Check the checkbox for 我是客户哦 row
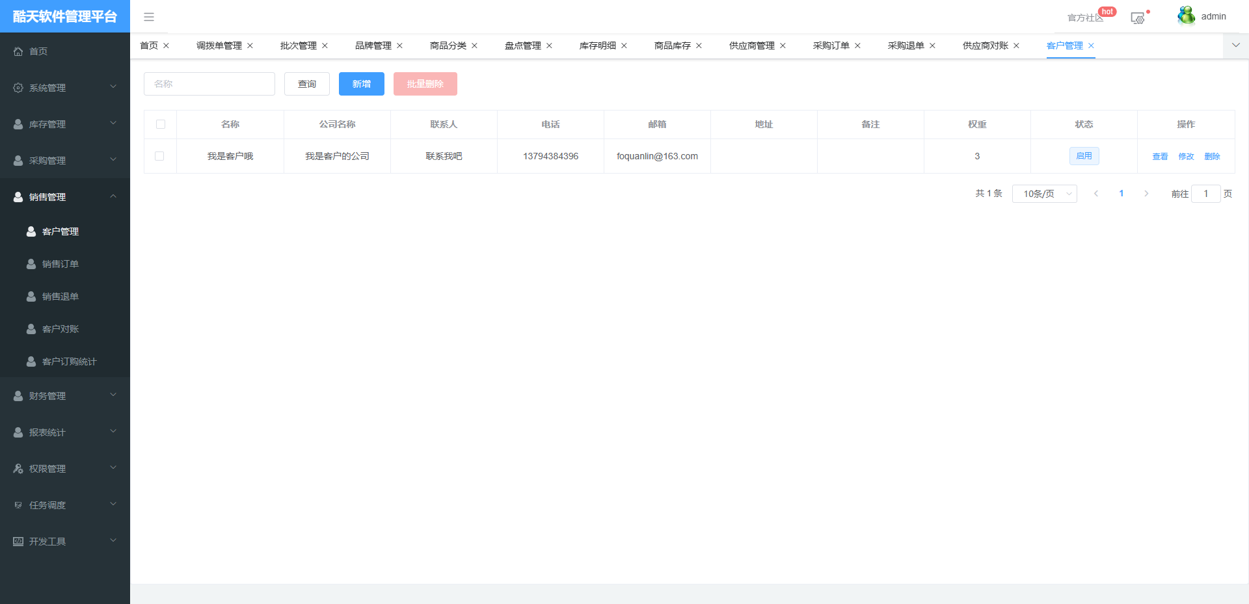This screenshot has width=1249, height=604. coord(160,156)
